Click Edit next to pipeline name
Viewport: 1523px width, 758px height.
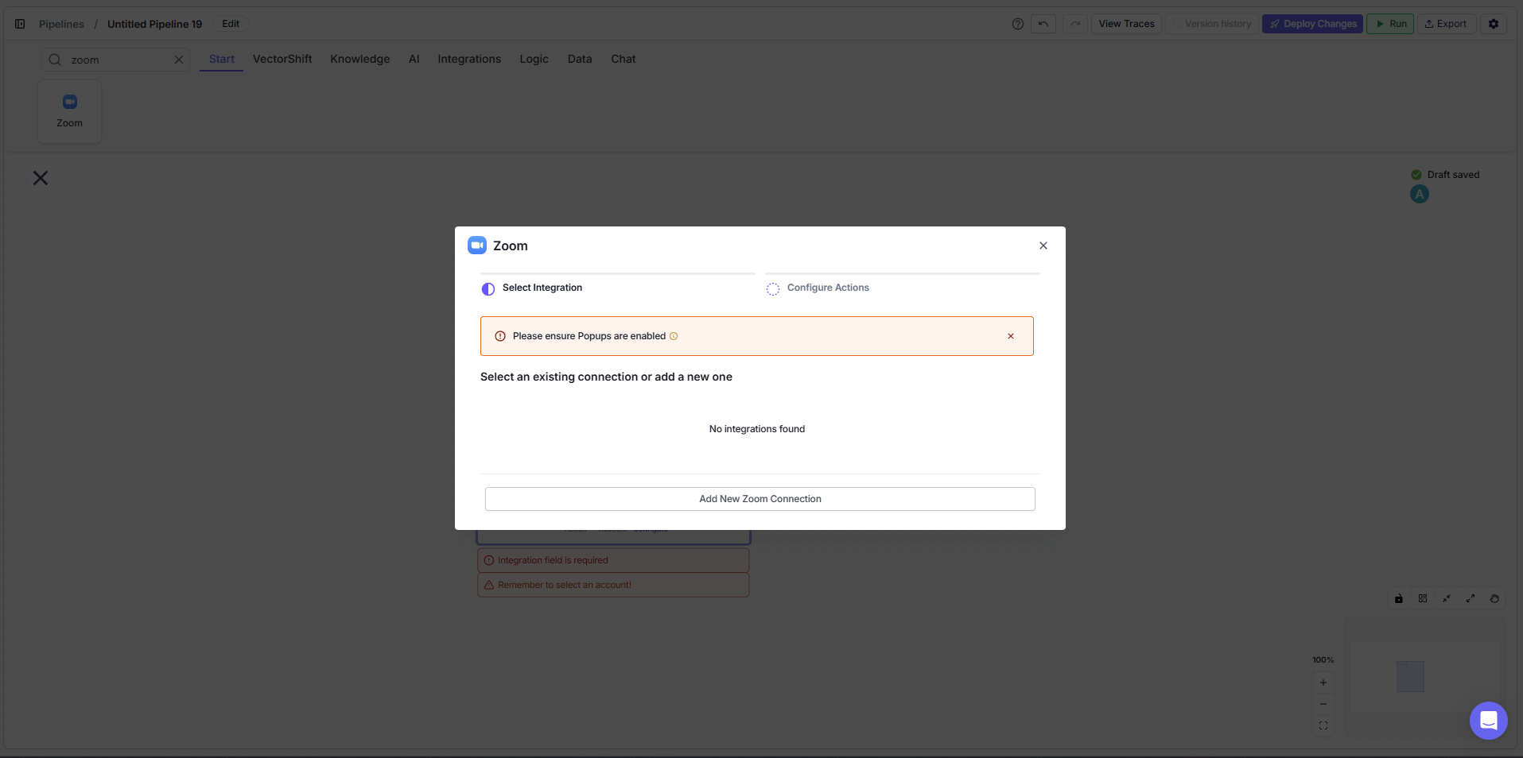[x=231, y=24]
